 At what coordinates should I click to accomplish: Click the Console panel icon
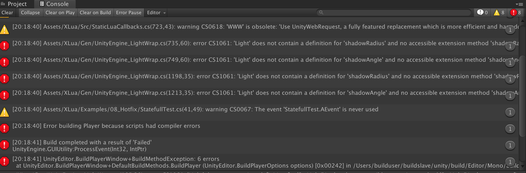pos(41,4)
